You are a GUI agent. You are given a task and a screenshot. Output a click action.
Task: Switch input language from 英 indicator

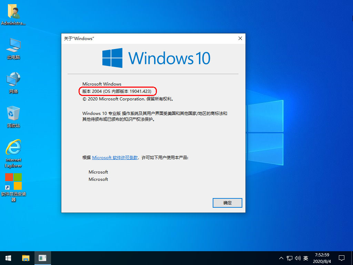tap(305, 258)
